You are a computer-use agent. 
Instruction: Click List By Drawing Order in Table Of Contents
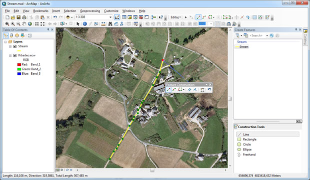point(5,36)
